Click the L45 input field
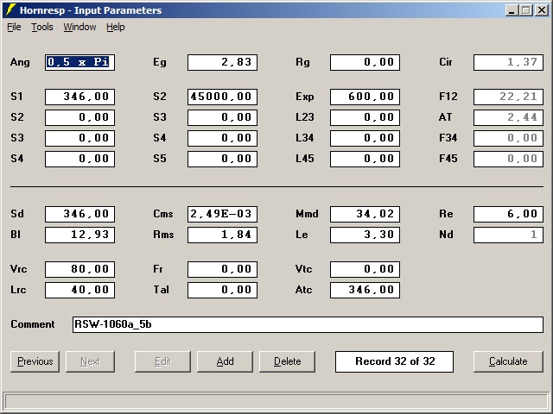553x414 pixels. [x=365, y=159]
